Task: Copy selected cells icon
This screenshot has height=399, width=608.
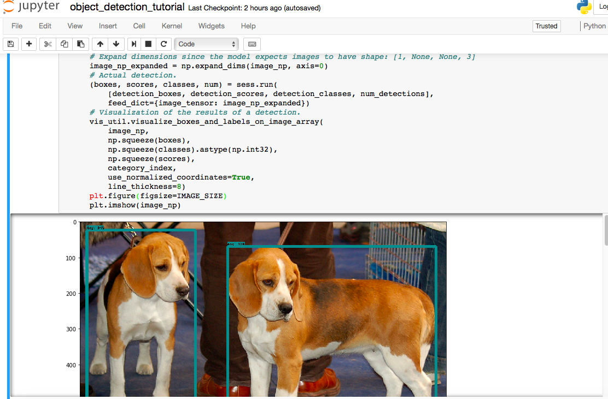Action: (64, 44)
